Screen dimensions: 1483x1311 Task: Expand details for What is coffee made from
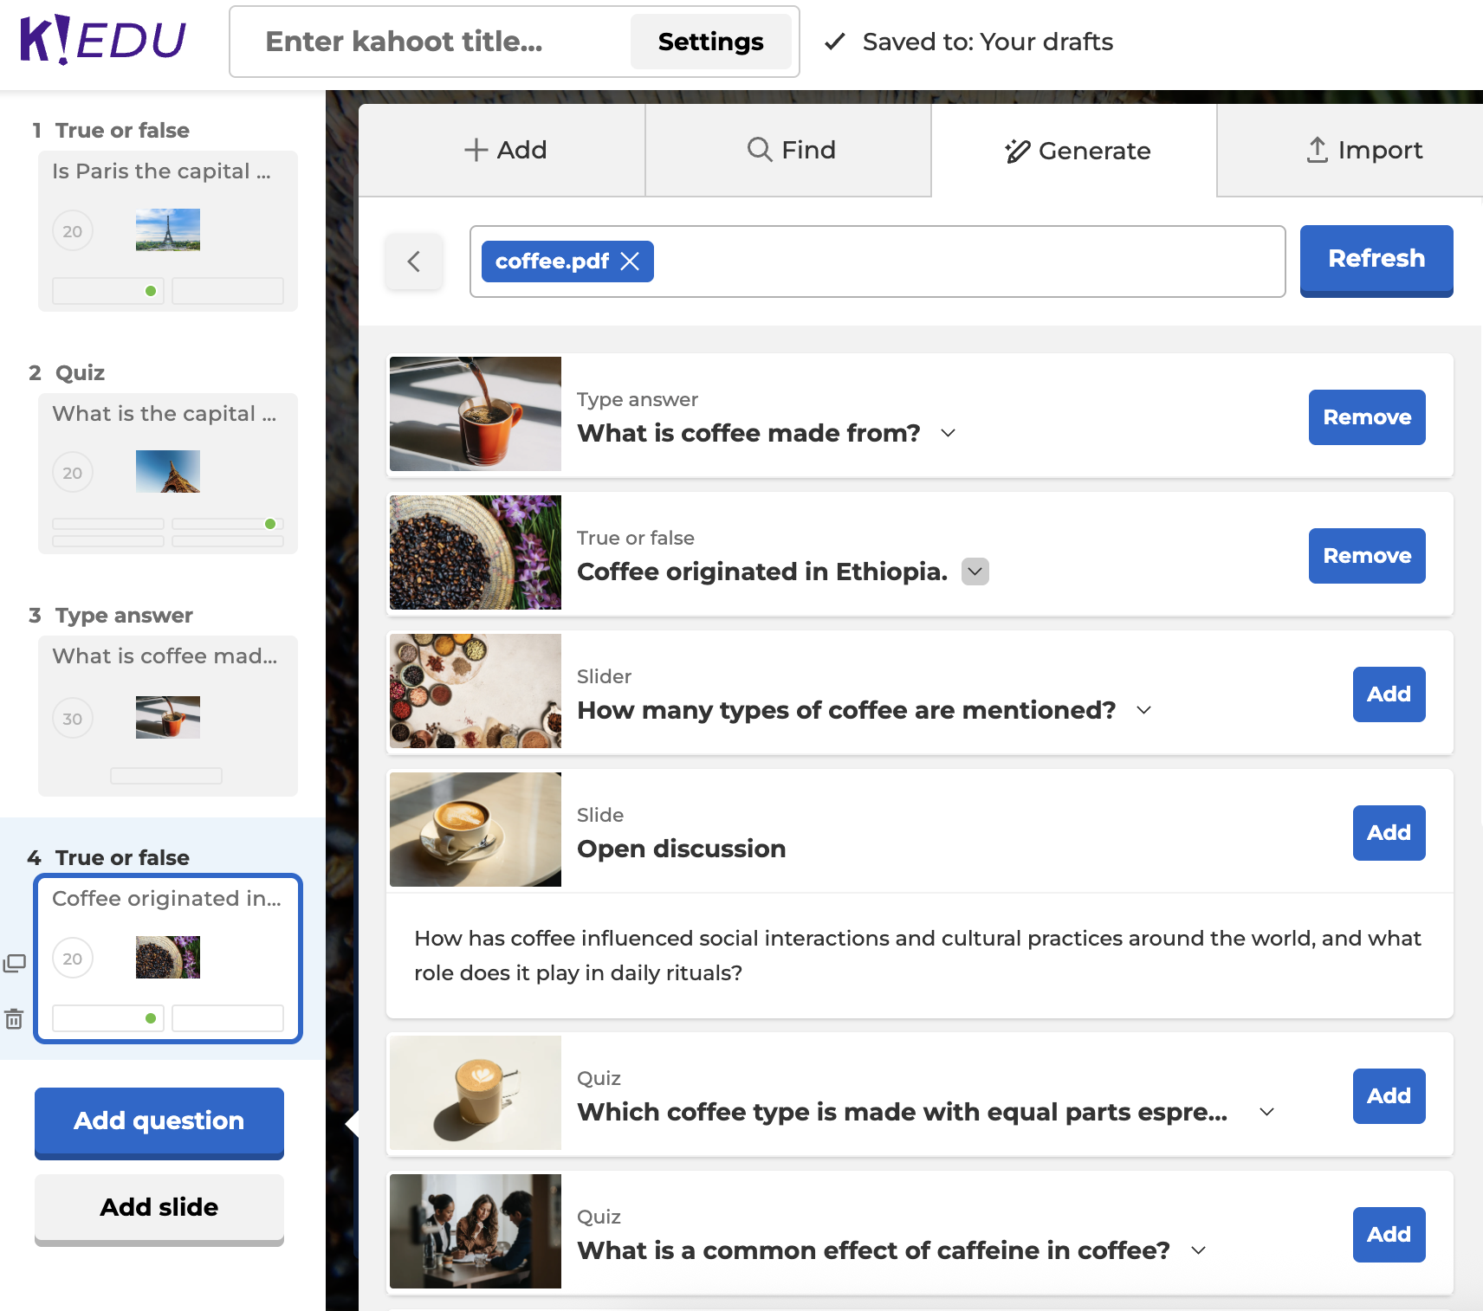click(949, 433)
